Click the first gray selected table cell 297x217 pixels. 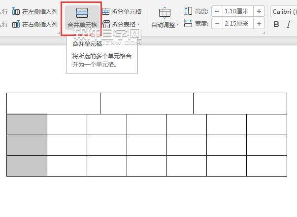pyautogui.click(x=27, y=124)
